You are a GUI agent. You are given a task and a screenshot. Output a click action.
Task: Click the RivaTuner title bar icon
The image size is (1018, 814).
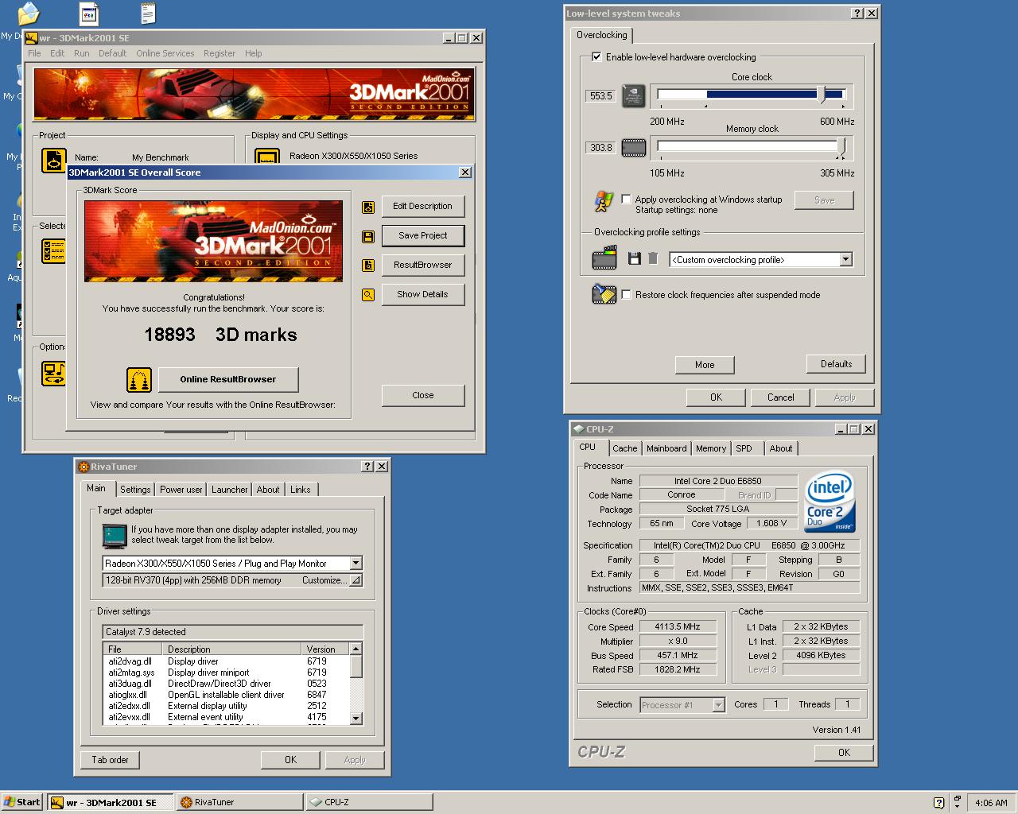tap(84, 467)
